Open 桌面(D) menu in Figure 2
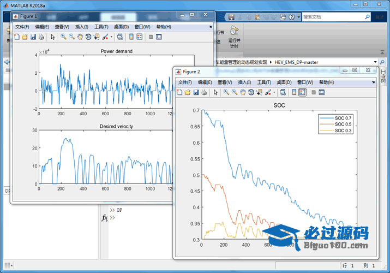This screenshot has height=273, width=390. (284, 82)
